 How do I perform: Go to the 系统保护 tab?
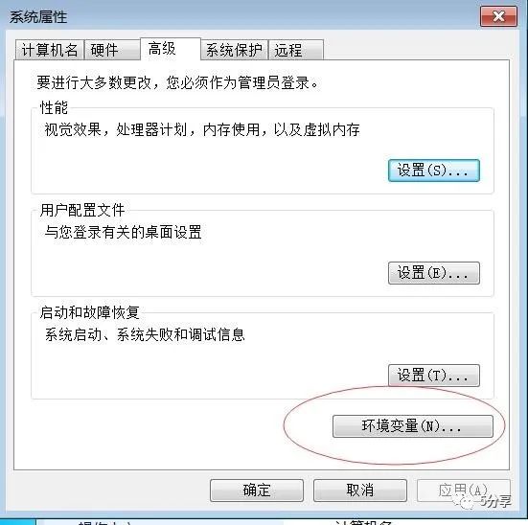235,50
